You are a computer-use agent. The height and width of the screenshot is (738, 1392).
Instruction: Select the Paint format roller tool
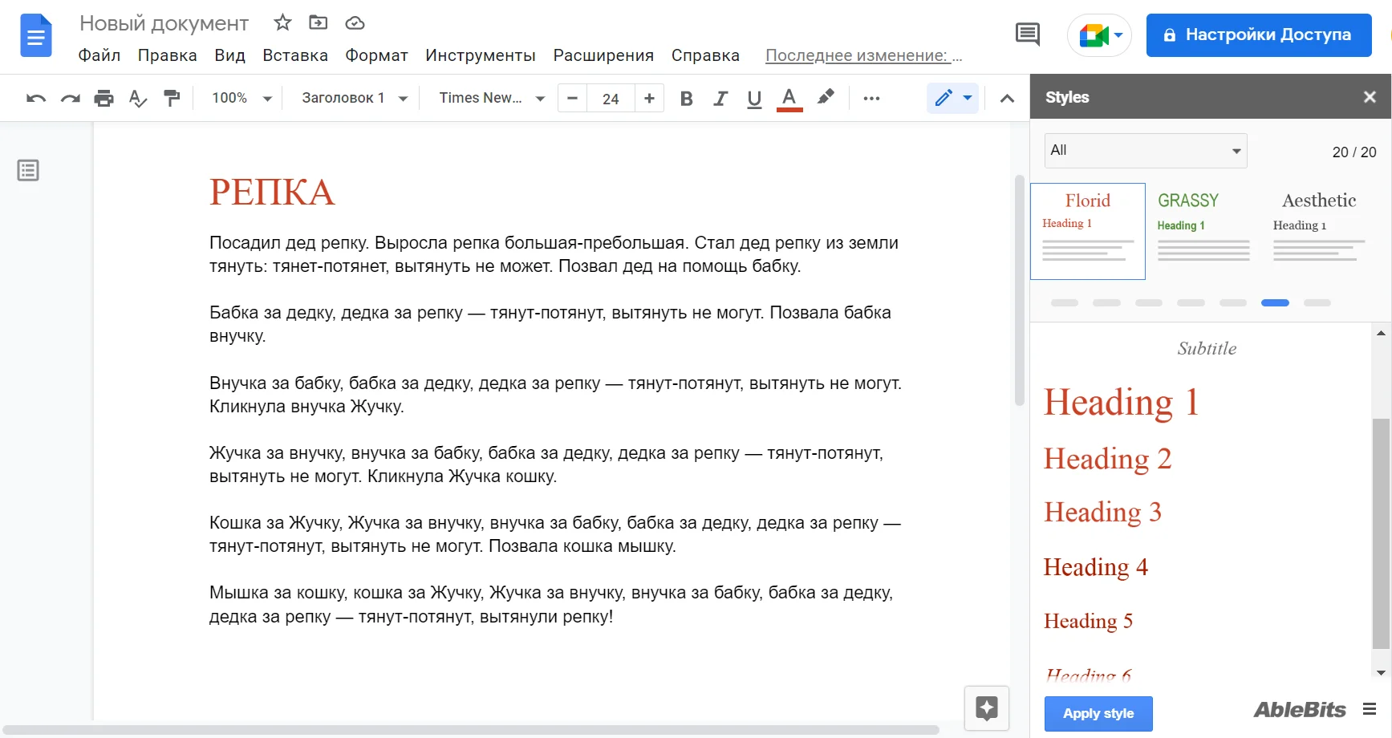click(172, 98)
